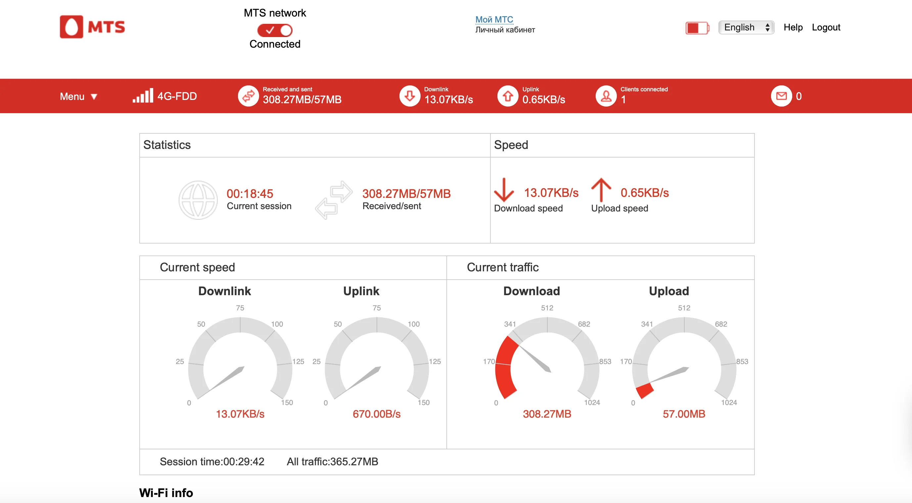Click the Uplink arrow icon in red bar
The height and width of the screenshot is (503, 912).
(x=508, y=96)
